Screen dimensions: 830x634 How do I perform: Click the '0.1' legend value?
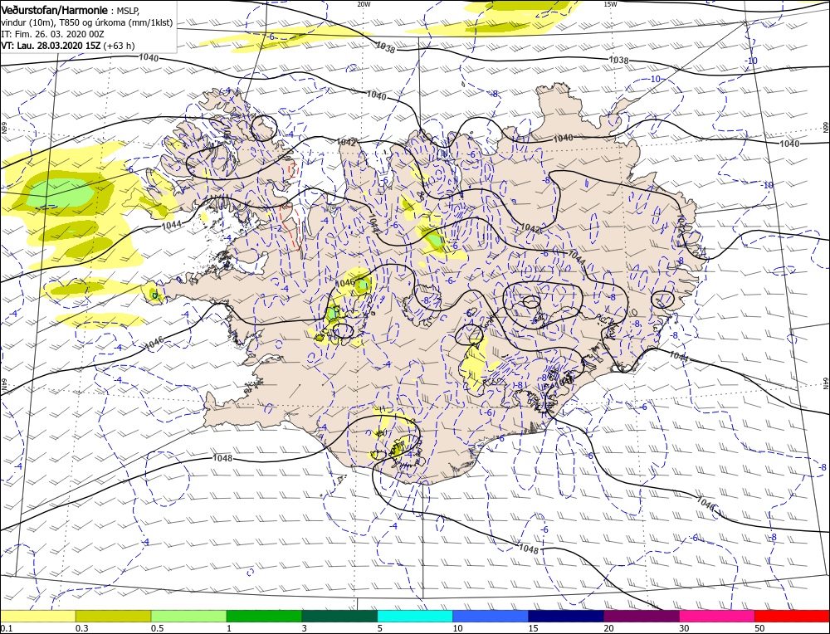7,628
